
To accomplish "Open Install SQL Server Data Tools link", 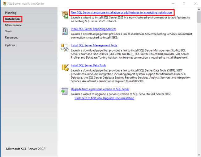I will tap(88, 65).
